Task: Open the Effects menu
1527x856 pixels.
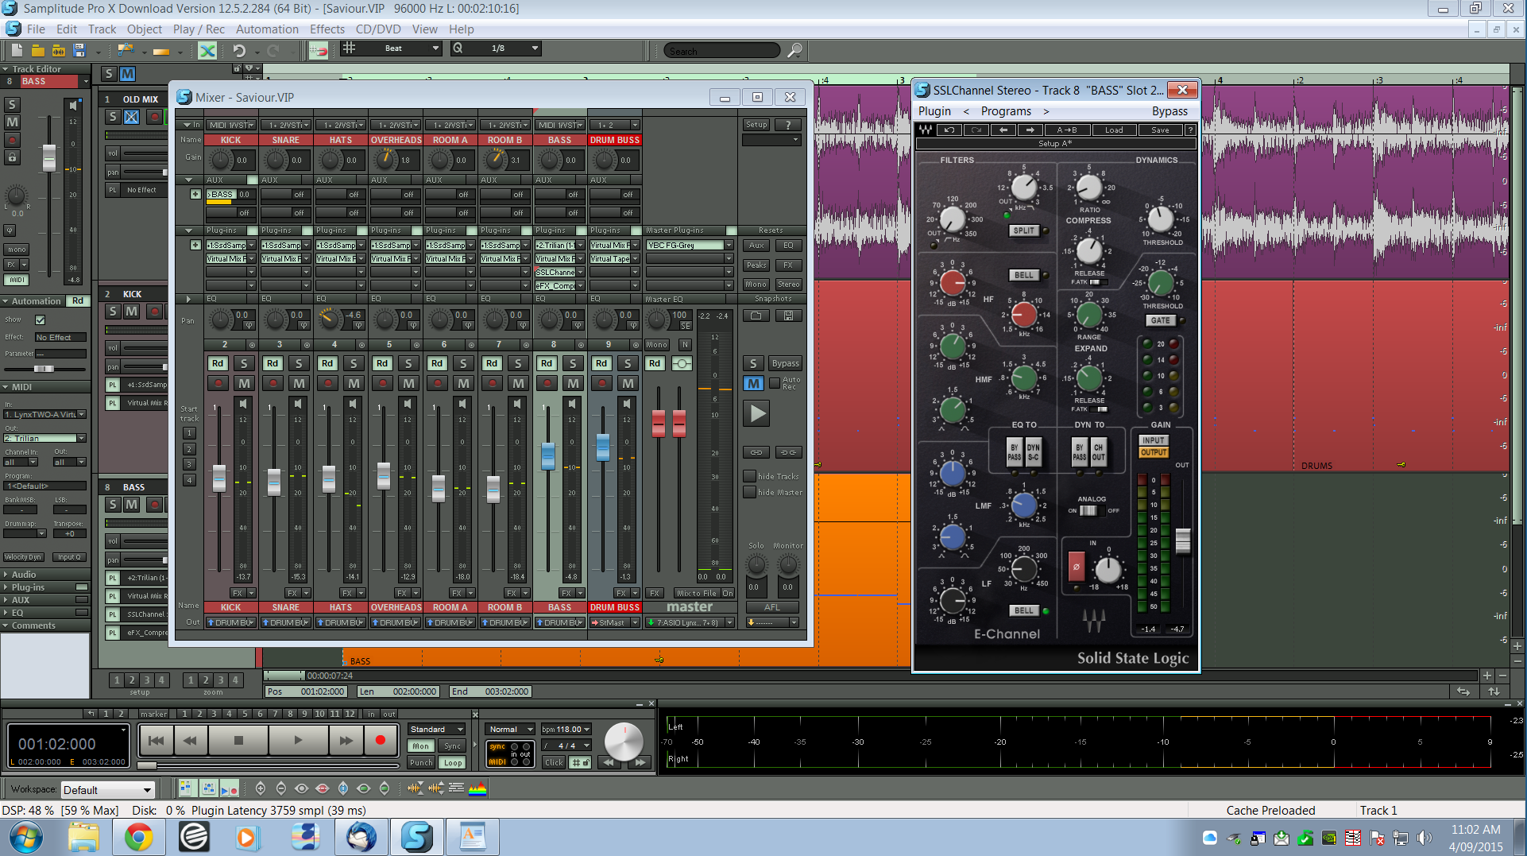Action: 327,29
